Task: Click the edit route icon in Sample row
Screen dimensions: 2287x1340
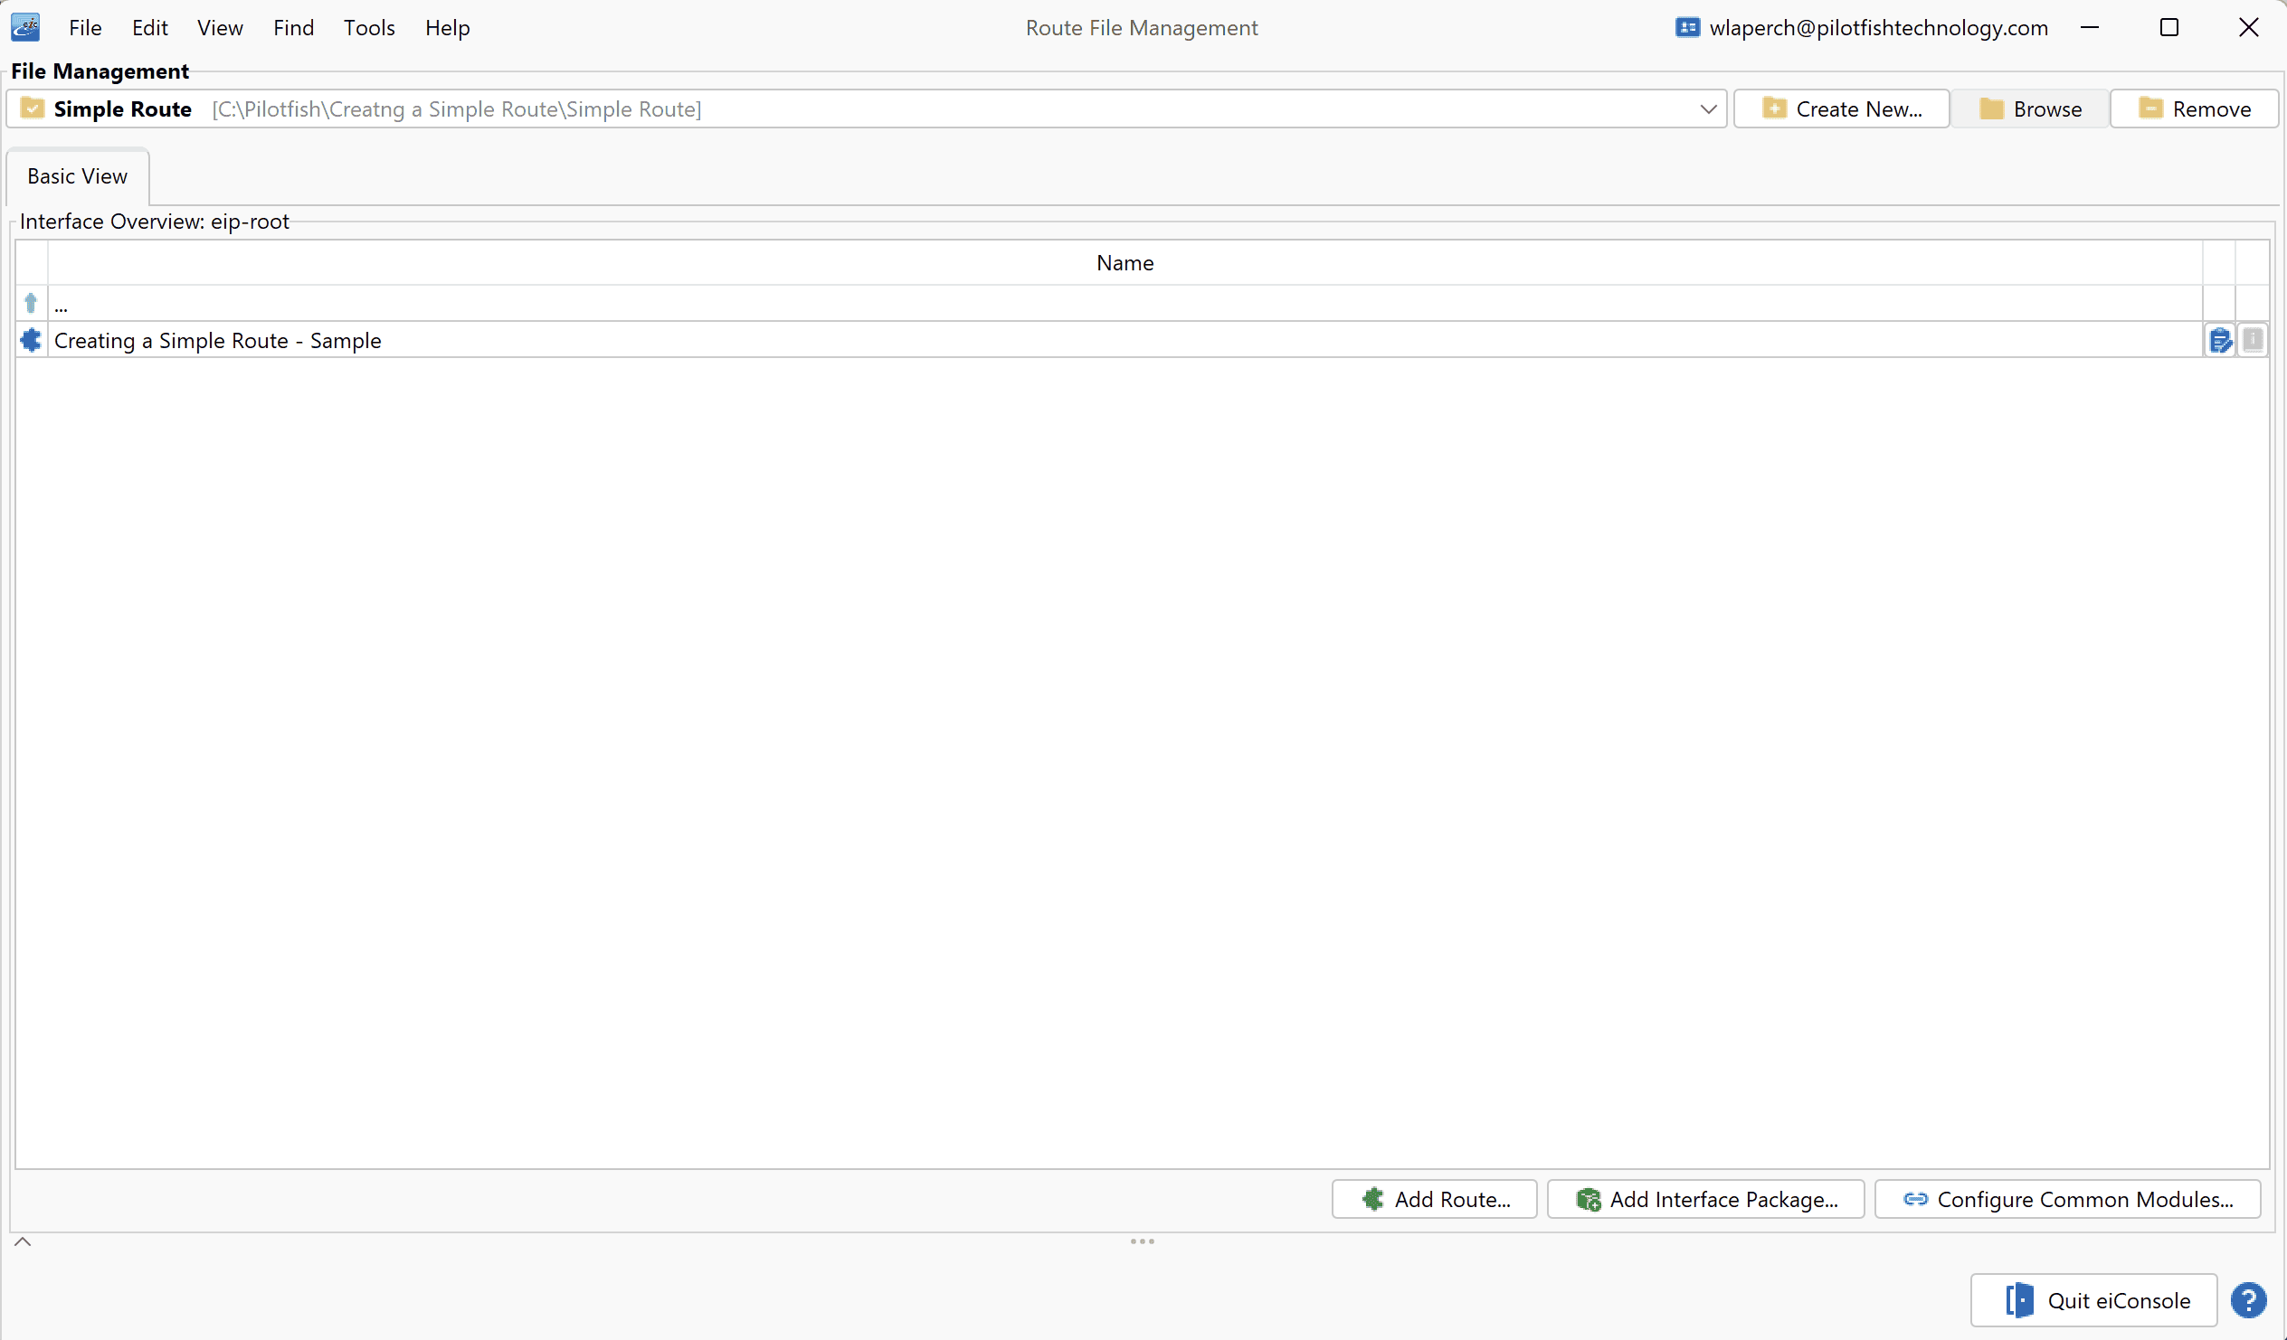Action: (x=2220, y=340)
